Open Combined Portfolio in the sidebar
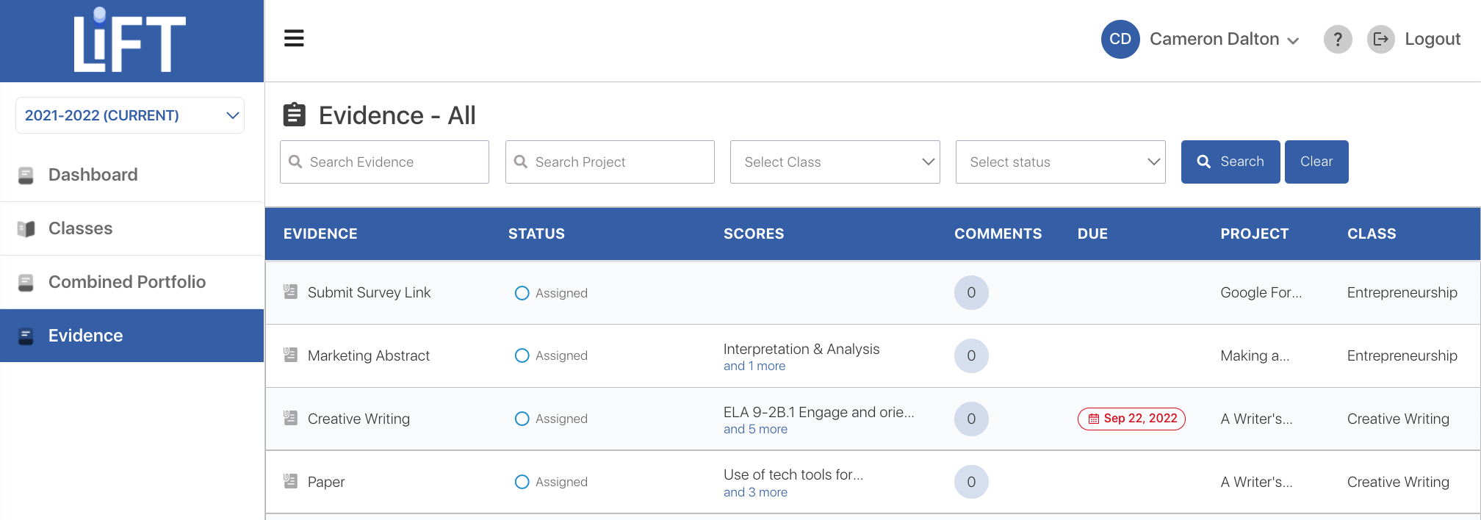 pos(127,282)
